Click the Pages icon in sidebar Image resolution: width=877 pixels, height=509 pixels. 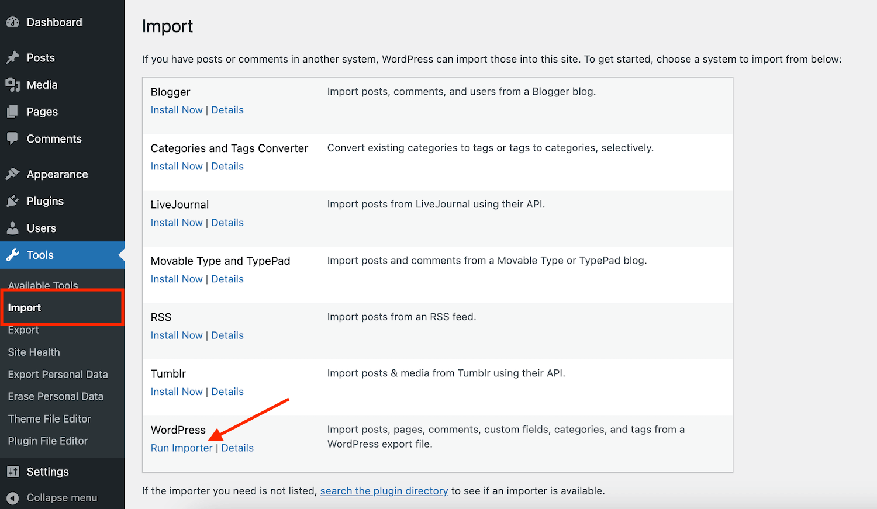pyautogui.click(x=13, y=112)
